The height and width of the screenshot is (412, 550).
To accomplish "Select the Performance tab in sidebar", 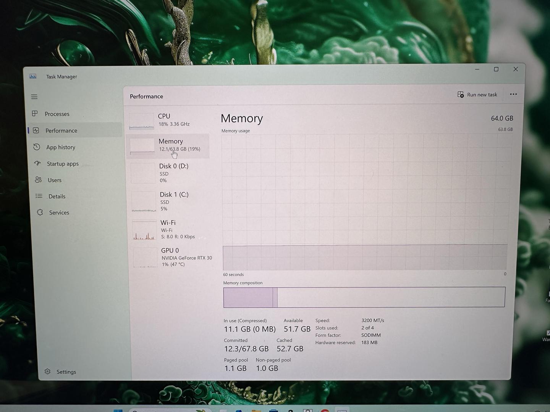I will (61, 130).
